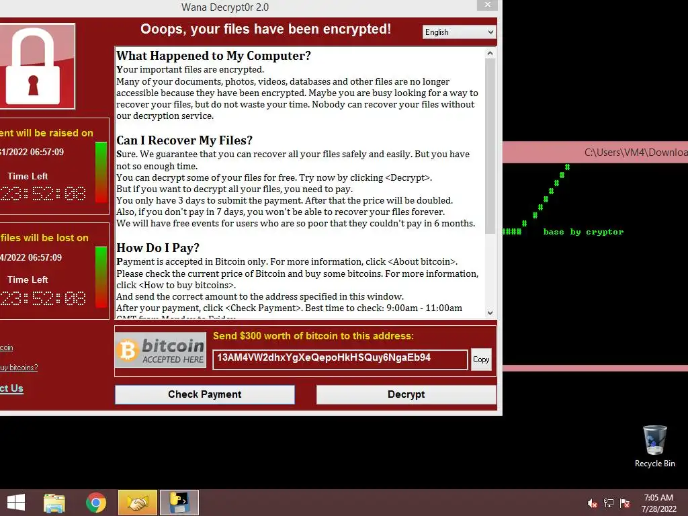This screenshot has width=688, height=516.
Task: Open the Contact Us link
Action: [11, 388]
